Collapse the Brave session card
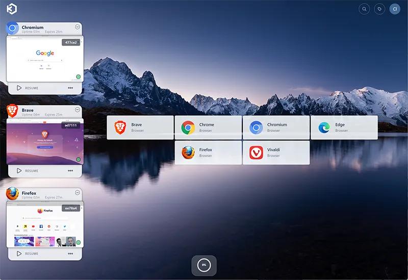The width and height of the screenshot is (408, 280). pos(78,110)
